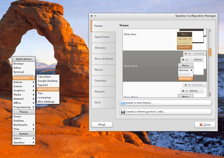
Task: Launch Terminal from the menu
Action: click(x=24, y=72)
